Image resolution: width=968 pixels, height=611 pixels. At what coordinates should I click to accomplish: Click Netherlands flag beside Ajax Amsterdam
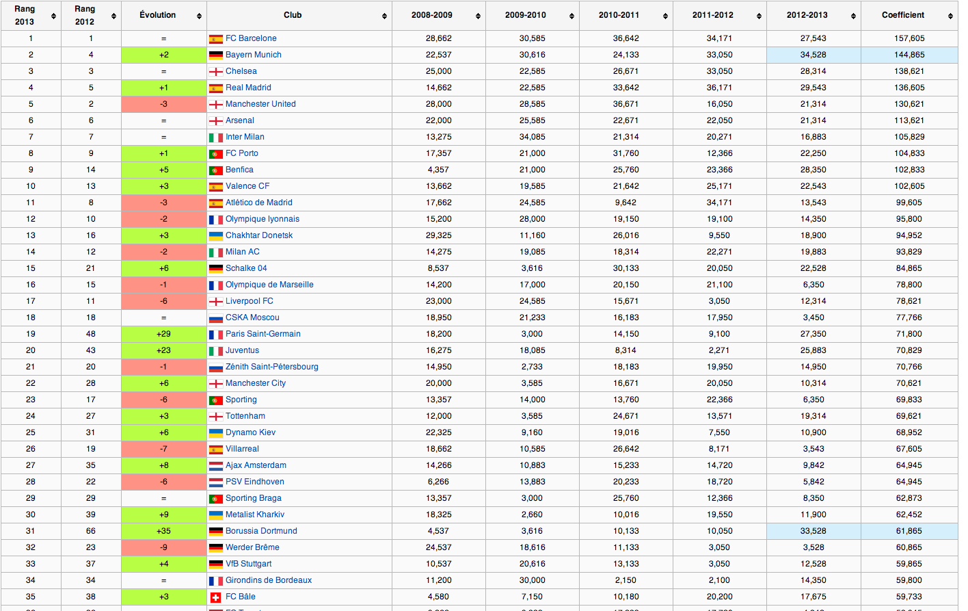(x=216, y=466)
